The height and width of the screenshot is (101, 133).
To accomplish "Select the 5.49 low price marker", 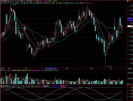I will coord(110,66).
